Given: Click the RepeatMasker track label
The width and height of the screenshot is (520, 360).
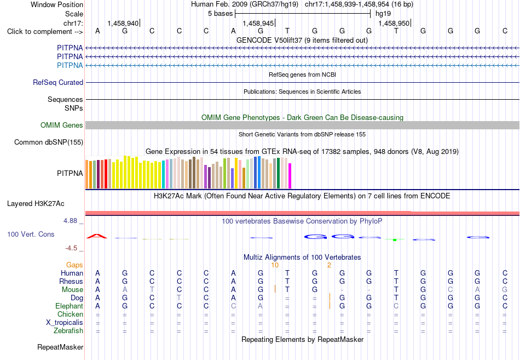Looking at the screenshot, I should pyautogui.click(x=60, y=347).
